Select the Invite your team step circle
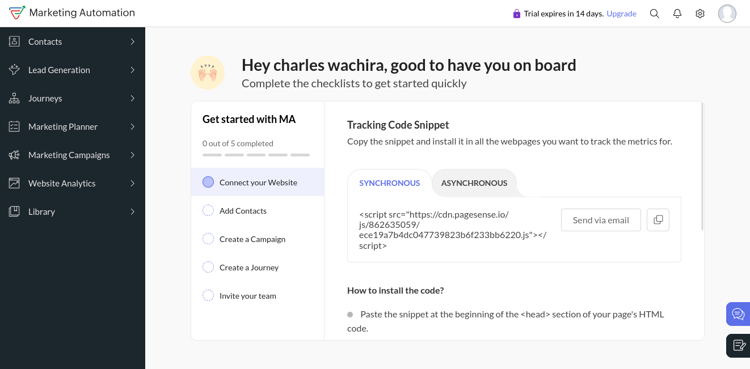The image size is (750, 369). (208, 295)
